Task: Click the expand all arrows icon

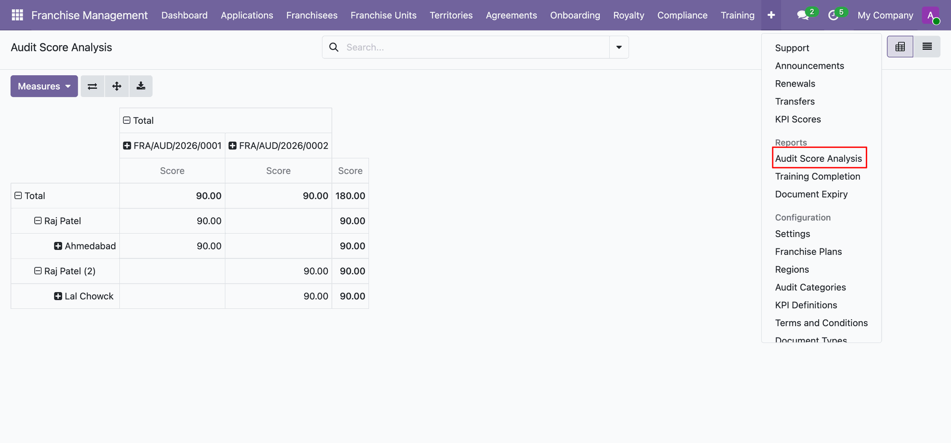Action: pos(117,86)
